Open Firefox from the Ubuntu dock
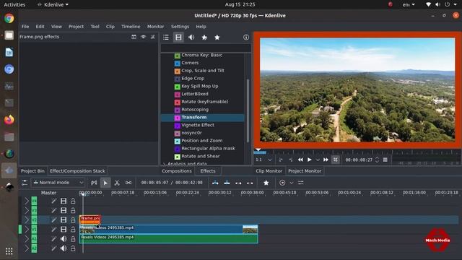Image resolution: width=462 pixels, height=260 pixels. [9, 120]
